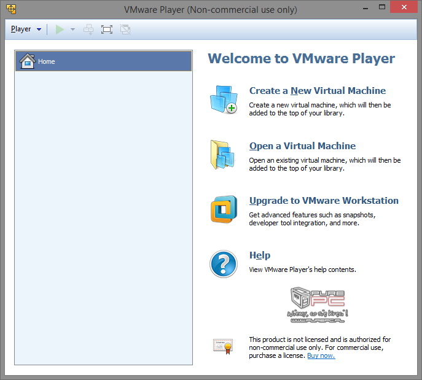Open the Player menu
This screenshot has height=380, width=422.
[x=21, y=29]
